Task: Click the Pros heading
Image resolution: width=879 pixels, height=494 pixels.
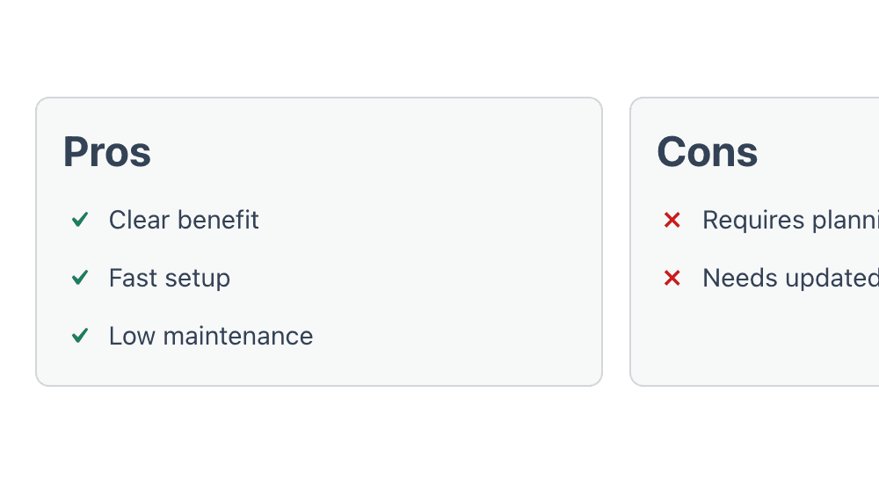Action: pyautogui.click(x=107, y=152)
